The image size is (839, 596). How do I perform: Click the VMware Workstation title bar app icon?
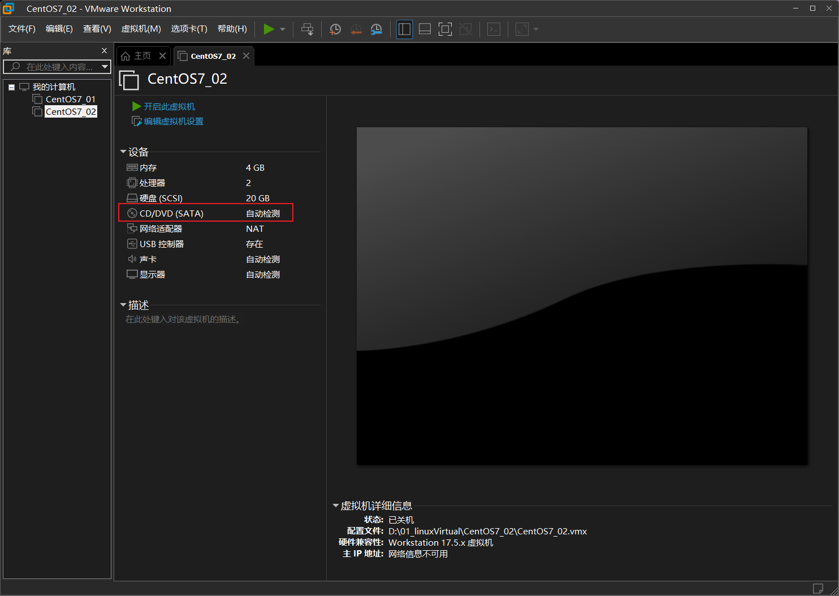pyautogui.click(x=8, y=8)
